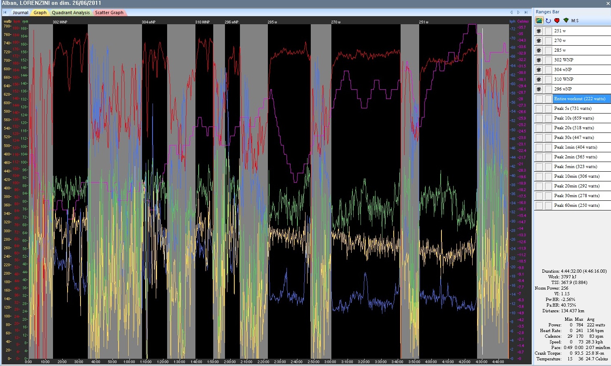Viewport: 611px width, 366px height.
Task: Select the 'Peak 30s (447 watts)' range
Action: coord(582,137)
